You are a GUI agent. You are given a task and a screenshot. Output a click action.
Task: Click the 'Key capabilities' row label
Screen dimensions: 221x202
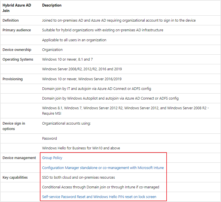coord(15,177)
